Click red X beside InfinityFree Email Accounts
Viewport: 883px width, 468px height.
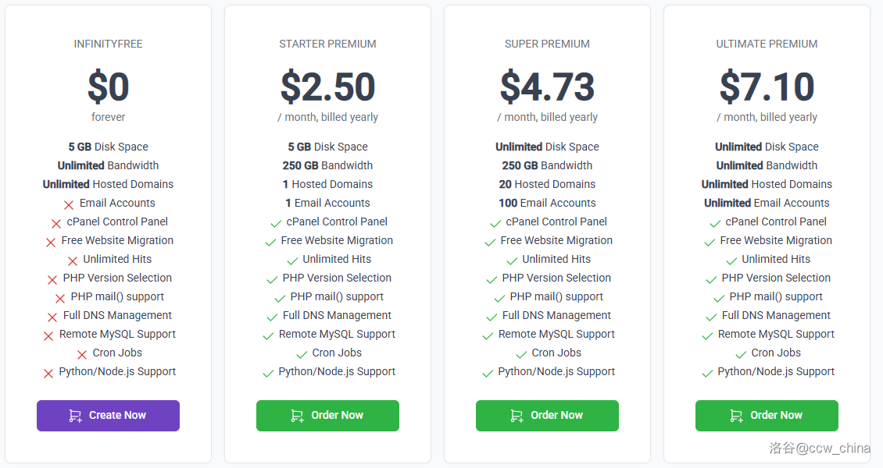[69, 204]
